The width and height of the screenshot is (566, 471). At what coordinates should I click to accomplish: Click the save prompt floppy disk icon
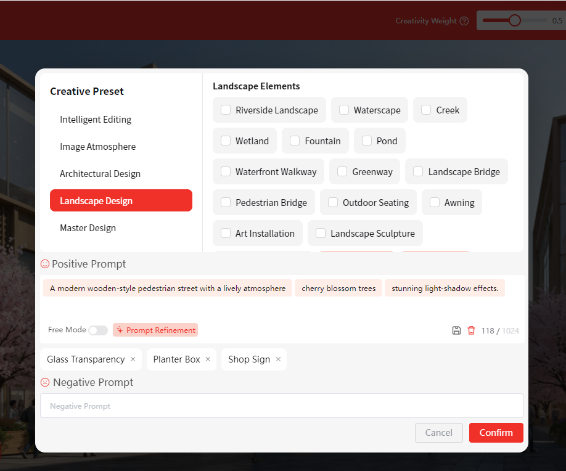coord(456,330)
